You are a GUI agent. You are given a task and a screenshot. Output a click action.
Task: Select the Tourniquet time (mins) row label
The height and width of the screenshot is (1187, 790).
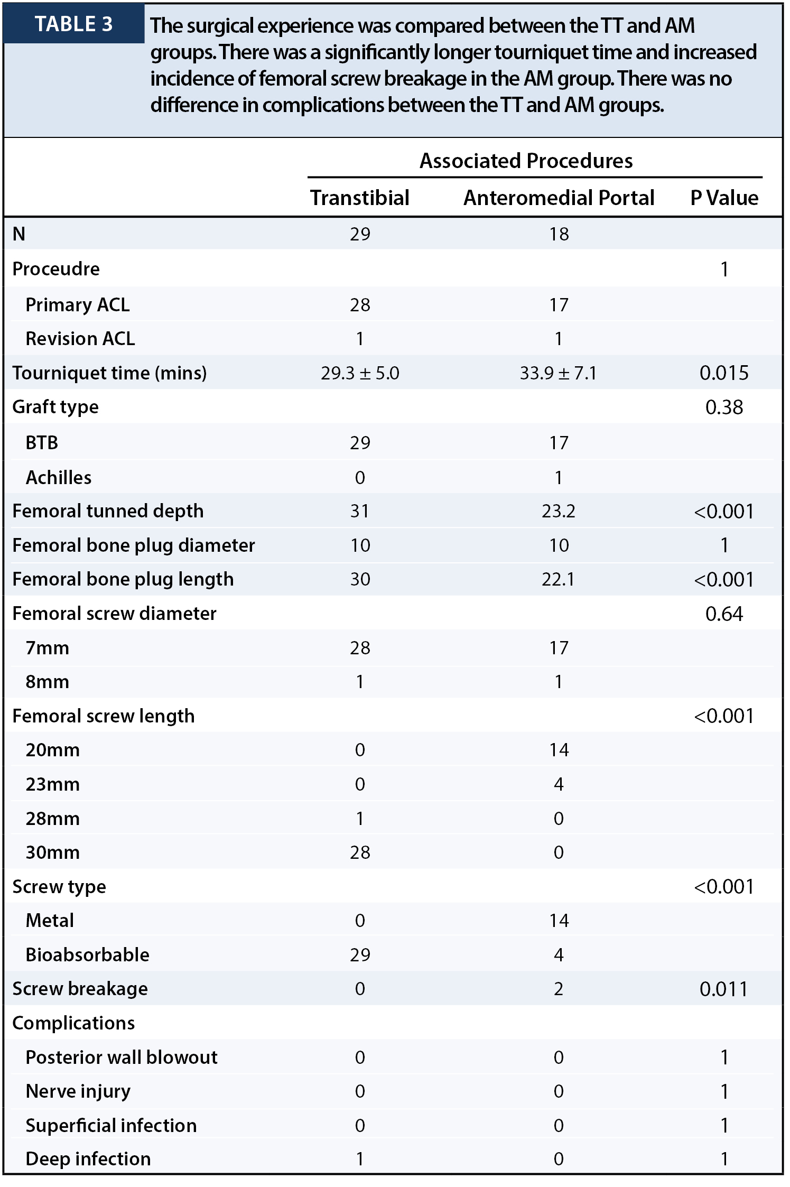click(109, 373)
